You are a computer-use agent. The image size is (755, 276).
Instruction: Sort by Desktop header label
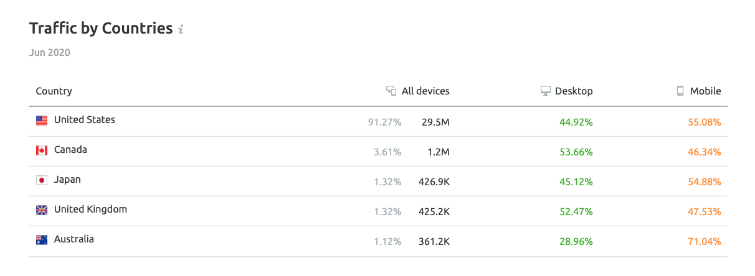click(x=574, y=91)
